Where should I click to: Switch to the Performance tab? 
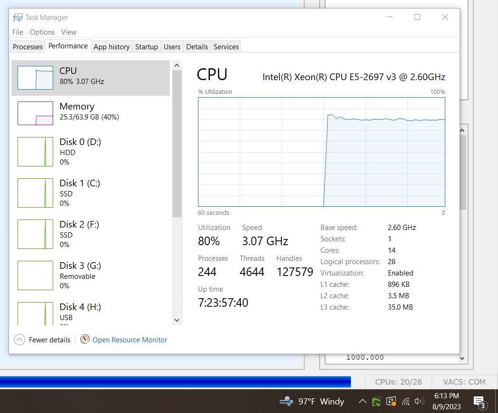68,46
